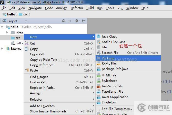Click the HTML File icon
The height and width of the screenshot is (115, 172).
[98, 75]
